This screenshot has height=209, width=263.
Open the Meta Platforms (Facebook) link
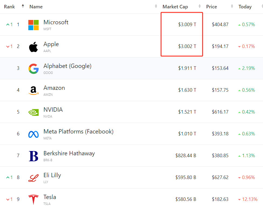click(x=78, y=132)
